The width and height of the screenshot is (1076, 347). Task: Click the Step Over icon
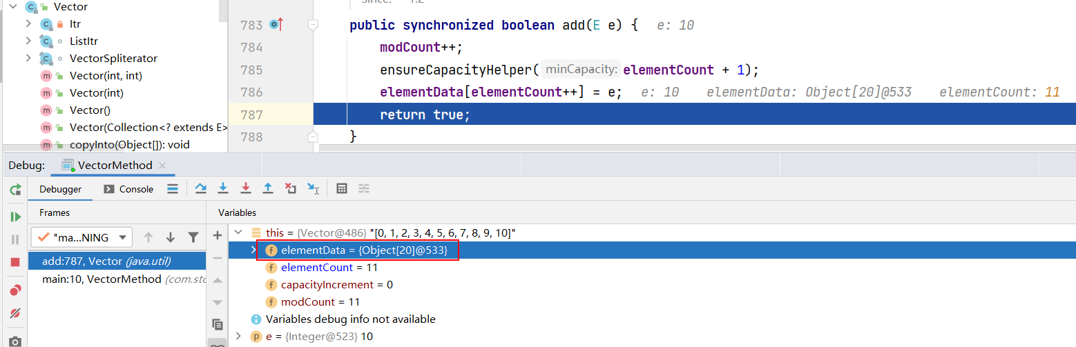(200, 188)
